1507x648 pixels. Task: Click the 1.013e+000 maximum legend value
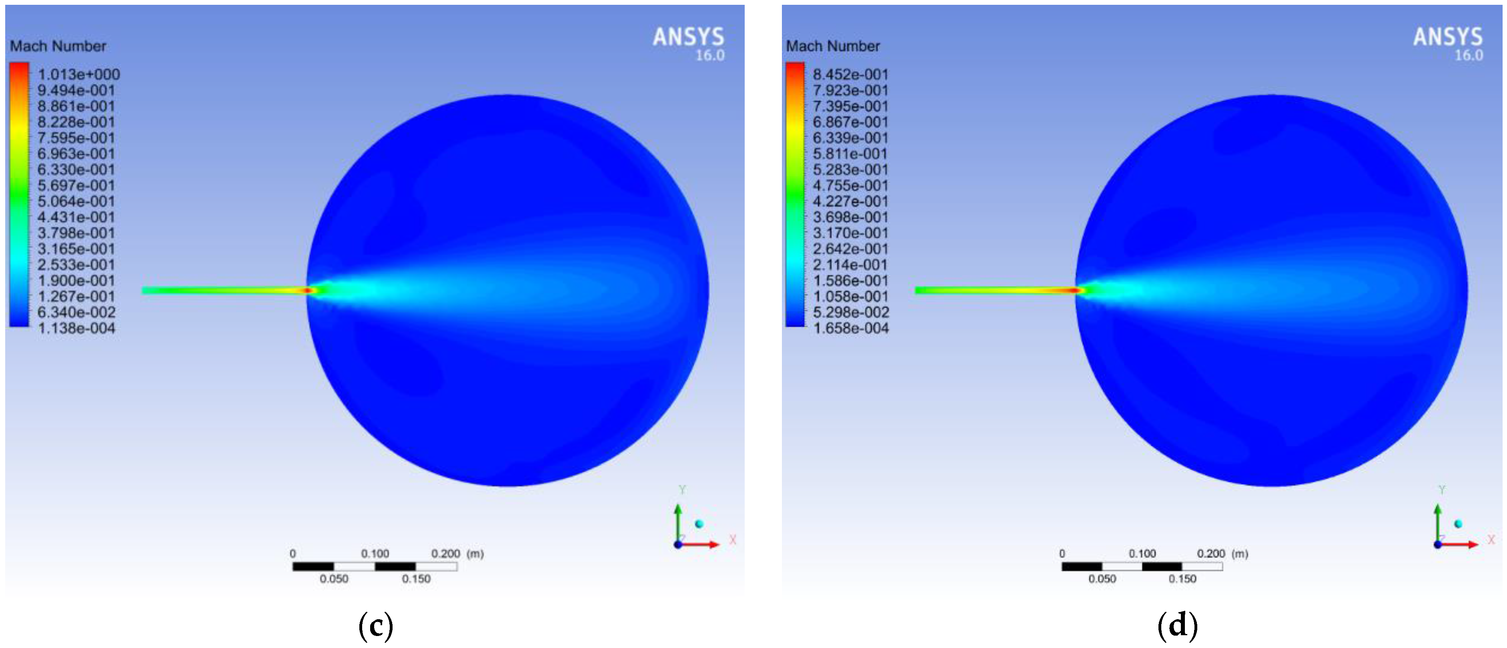pyautogui.click(x=78, y=74)
